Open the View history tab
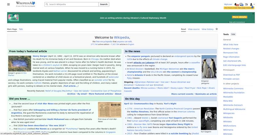This screenshot has width=262, height=135. tap(207, 29)
